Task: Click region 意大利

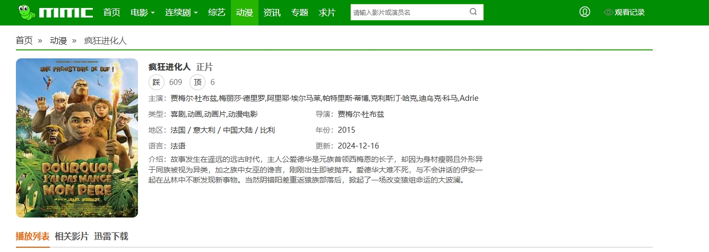Action: (x=204, y=130)
